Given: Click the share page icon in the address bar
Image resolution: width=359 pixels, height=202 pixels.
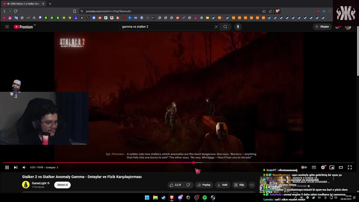Looking at the screenshot, I should point(270,11).
